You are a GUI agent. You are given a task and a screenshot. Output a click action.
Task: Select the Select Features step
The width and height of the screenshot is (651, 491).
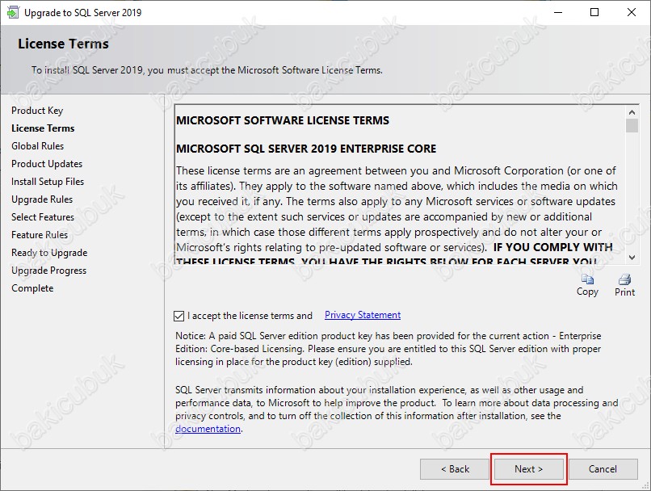pyautogui.click(x=43, y=217)
